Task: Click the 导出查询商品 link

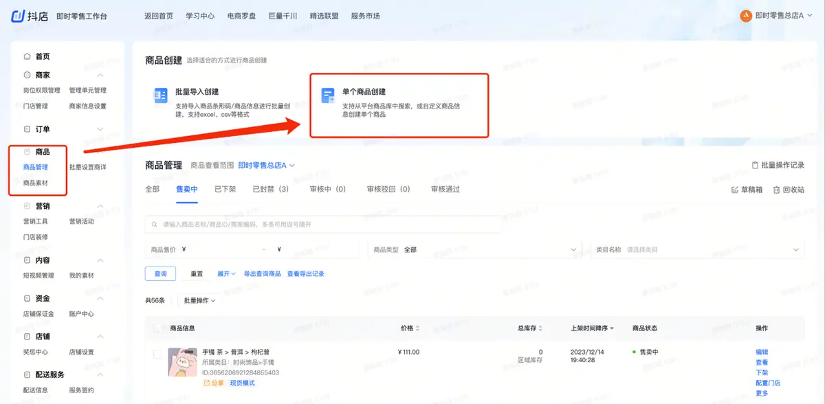Action: [x=263, y=273]
